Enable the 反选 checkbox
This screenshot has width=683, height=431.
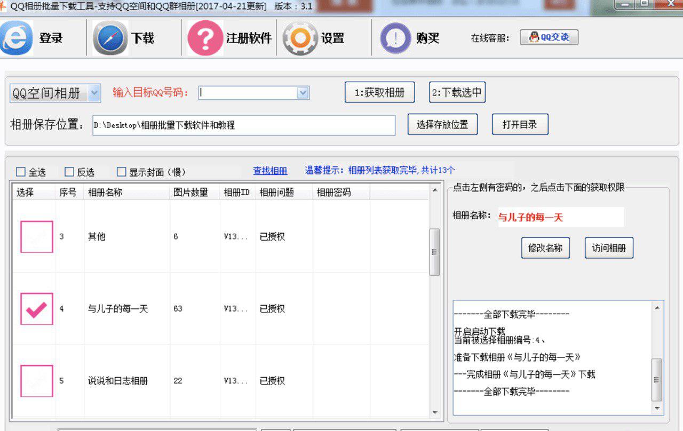(x=69, y=172)
